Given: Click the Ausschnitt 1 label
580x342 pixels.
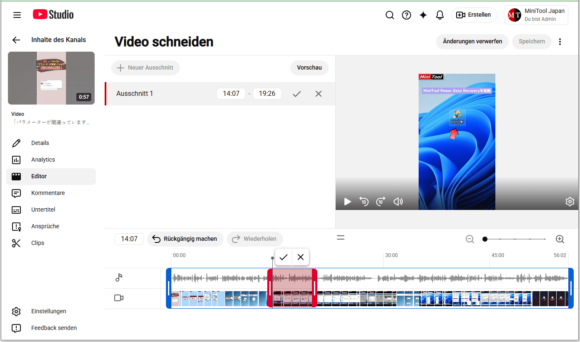Looking at the screenshot, I should click(135, 94).
